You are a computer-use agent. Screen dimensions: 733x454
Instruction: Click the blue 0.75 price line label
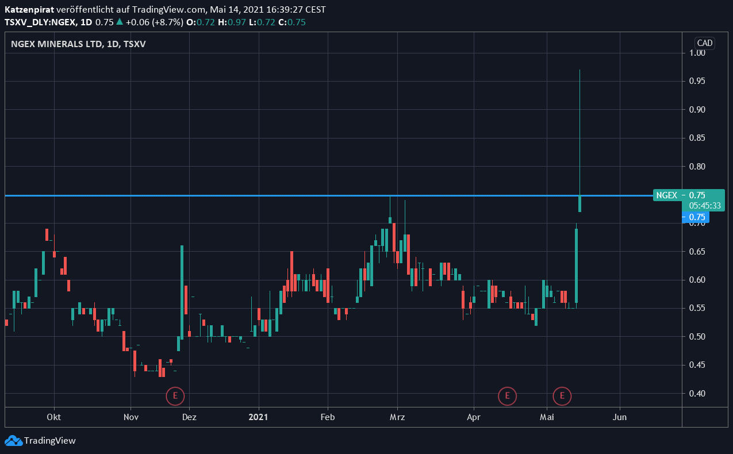(x=696, y=217)
